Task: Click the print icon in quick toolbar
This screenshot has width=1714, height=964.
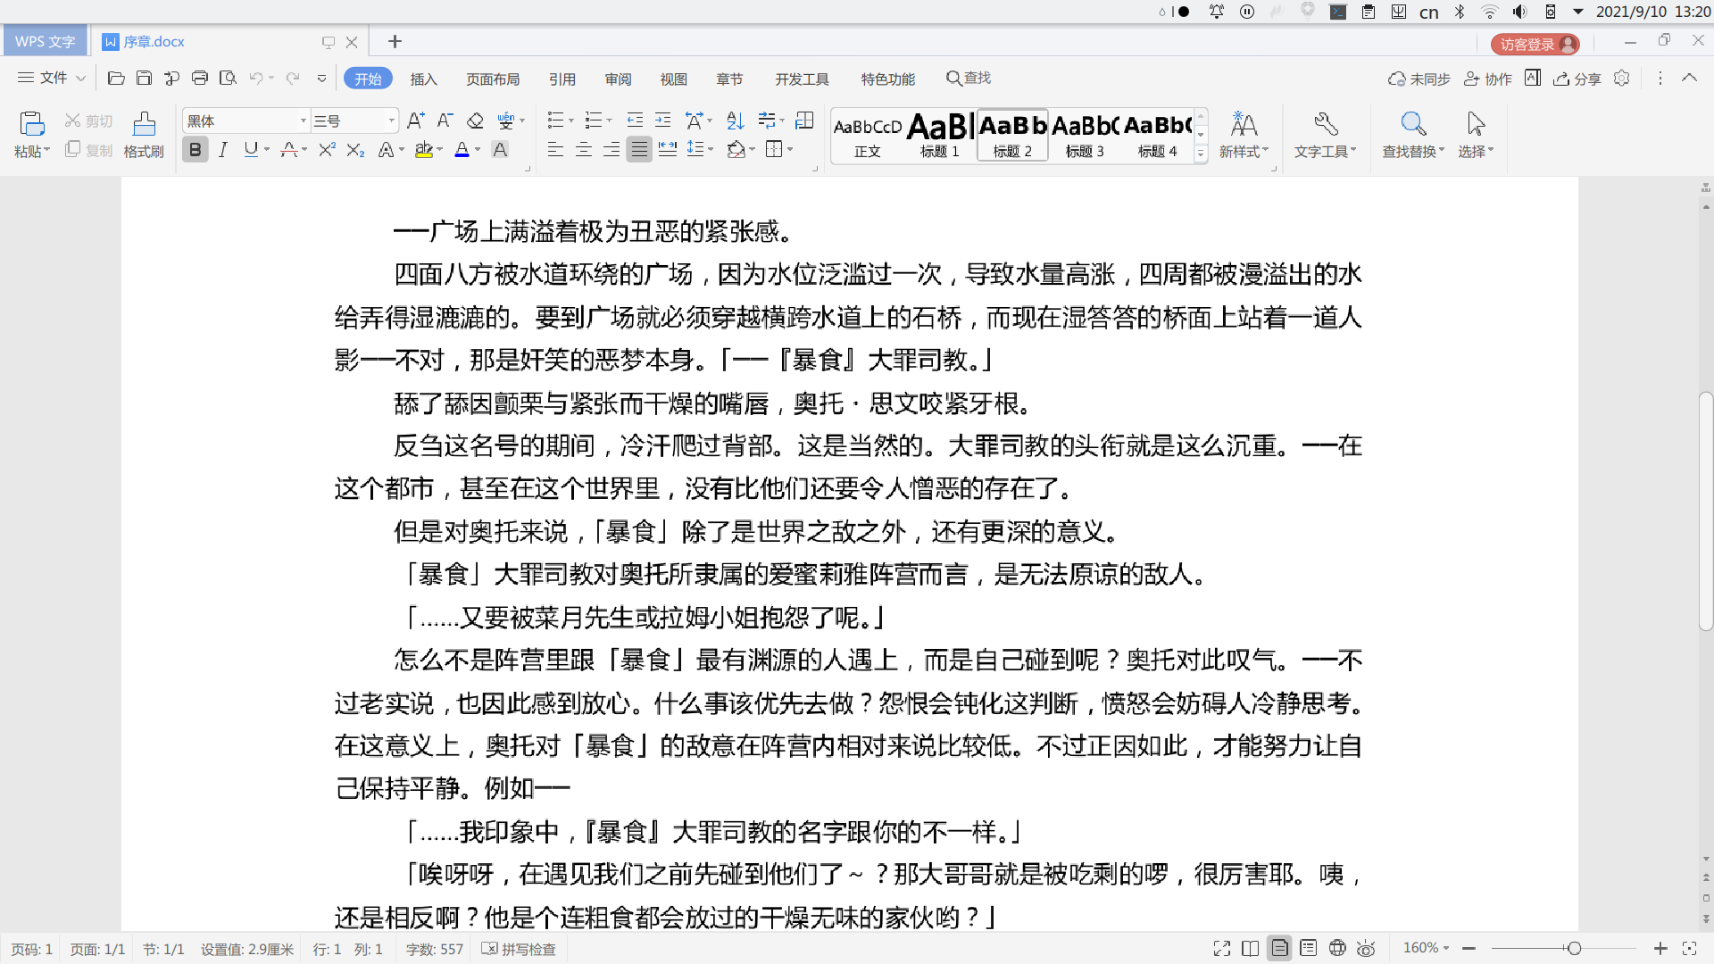Action: tap(200, 79)
